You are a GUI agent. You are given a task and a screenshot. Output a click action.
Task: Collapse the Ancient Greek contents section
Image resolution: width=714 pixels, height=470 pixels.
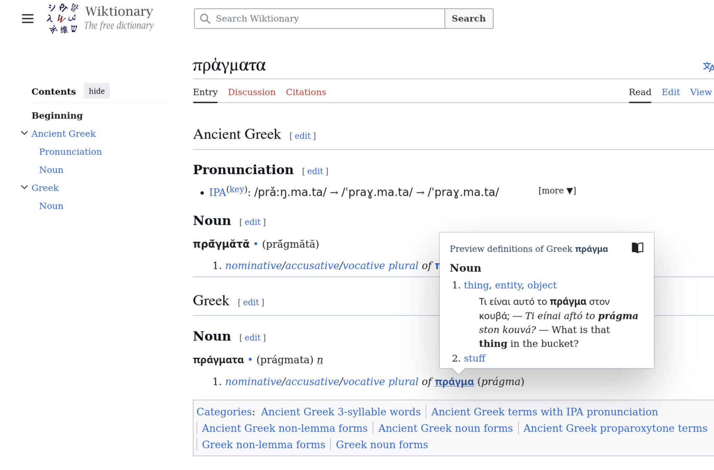tap(24, 133)
